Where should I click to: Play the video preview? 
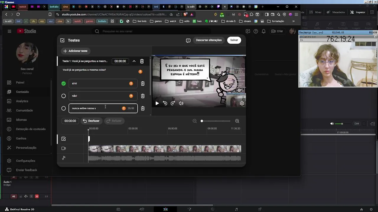[x=157, y=103]
